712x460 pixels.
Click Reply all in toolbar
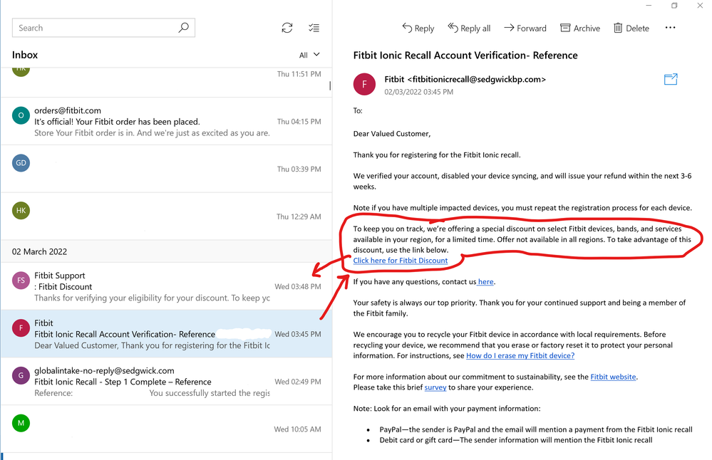coord(469,28)
